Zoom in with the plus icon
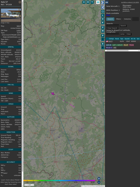This screenshot has width=140, height=187. 99,179
